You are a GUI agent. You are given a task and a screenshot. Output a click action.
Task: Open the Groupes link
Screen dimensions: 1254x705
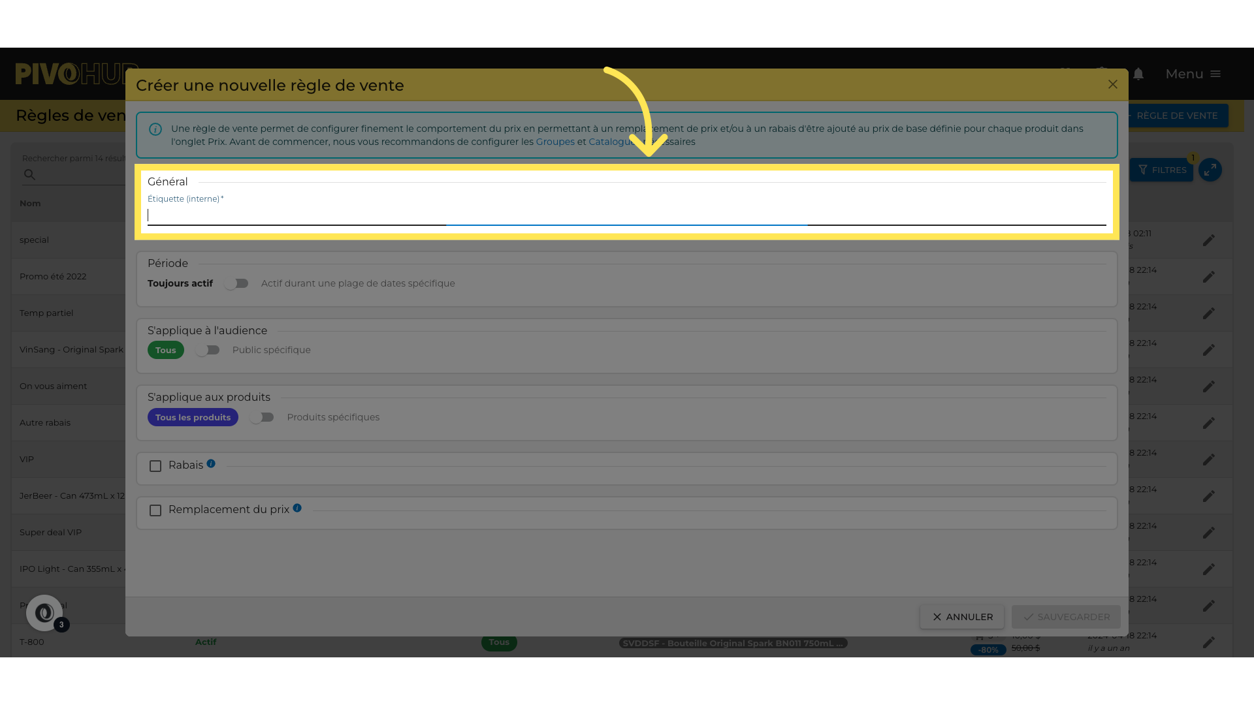click(x=555, y=142)
